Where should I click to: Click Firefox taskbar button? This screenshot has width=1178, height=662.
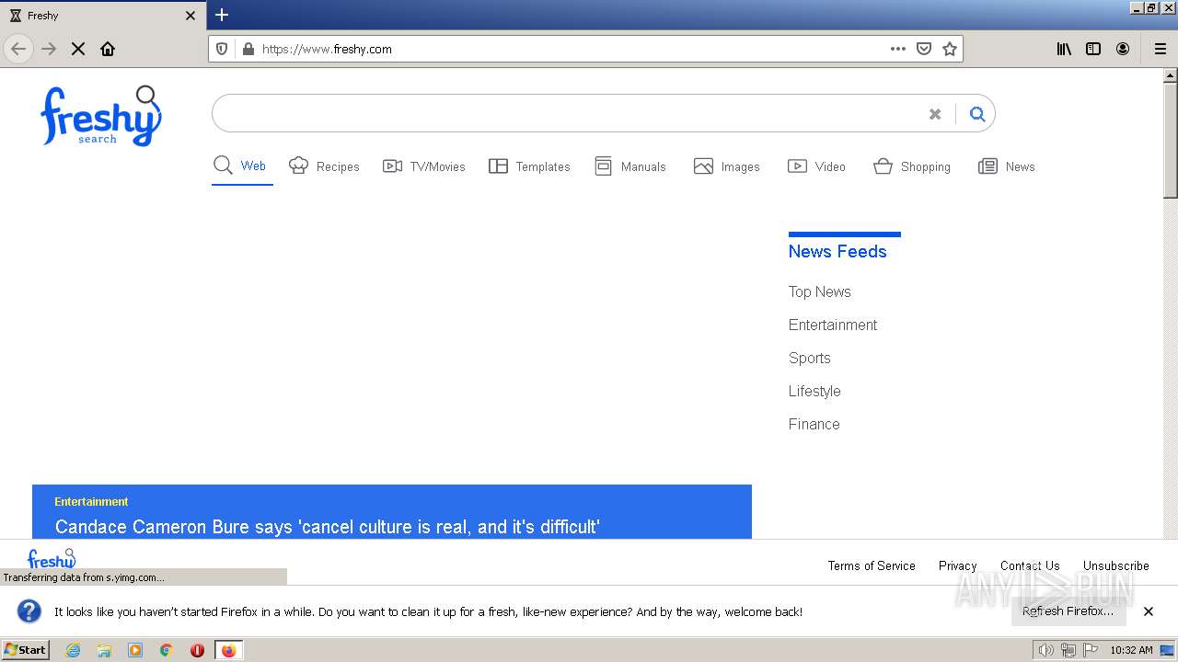point(228,650)
